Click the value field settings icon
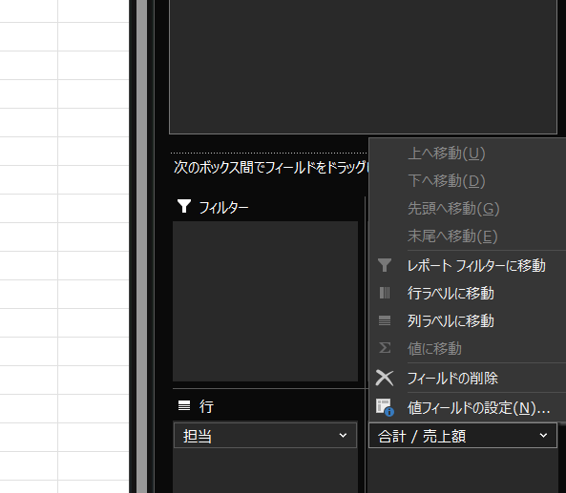The height and width of the screenshot is (493, 566). pos(385,407)
